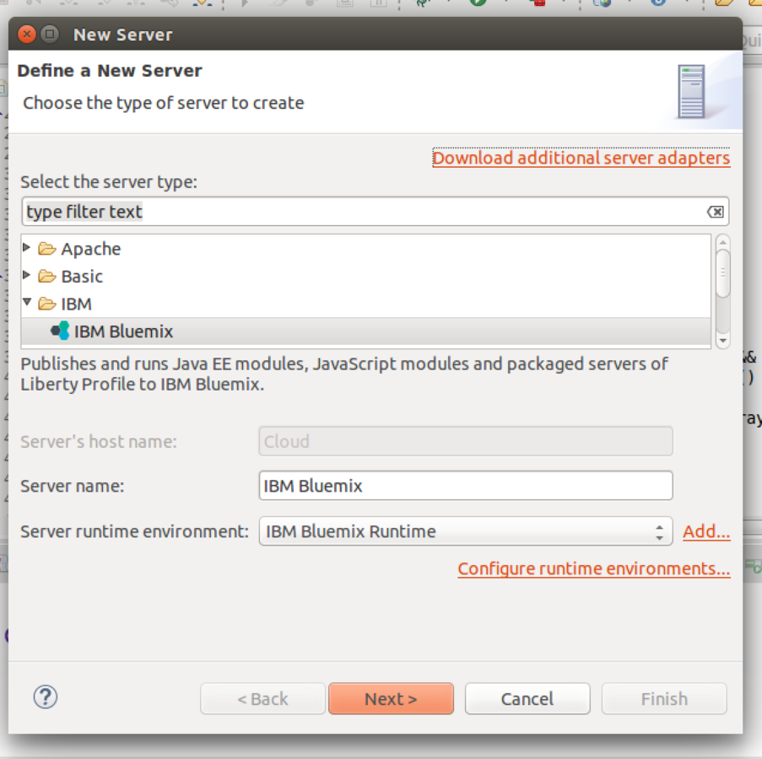The width and height of the screenshot is (762, 759).
Task: Maximize the New Server dialog
Action: click(50, 35)
